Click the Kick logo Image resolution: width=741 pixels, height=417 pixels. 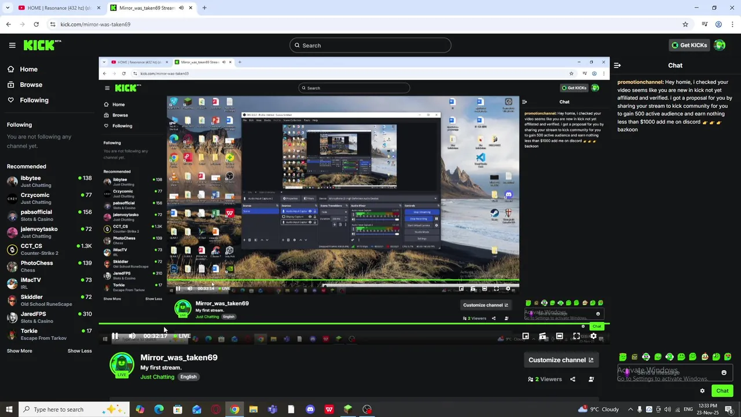click(x=42, y=45)
